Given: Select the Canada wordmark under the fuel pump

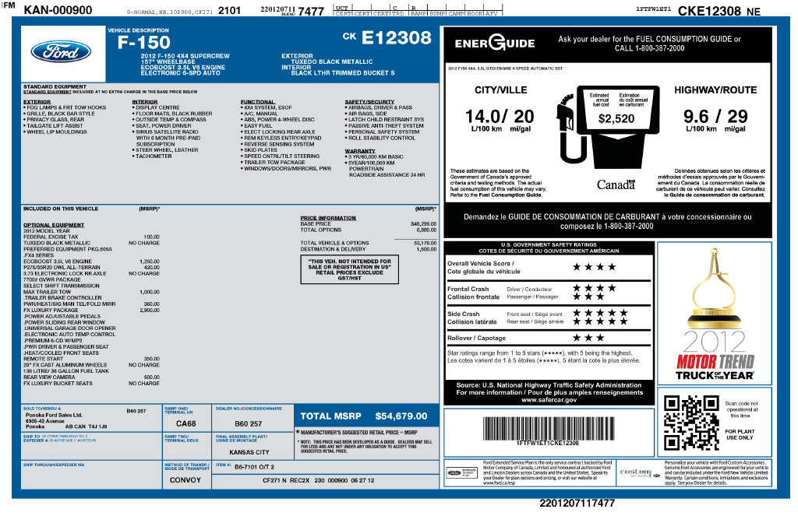Looking at the screenshot, I should coord(616,185).
